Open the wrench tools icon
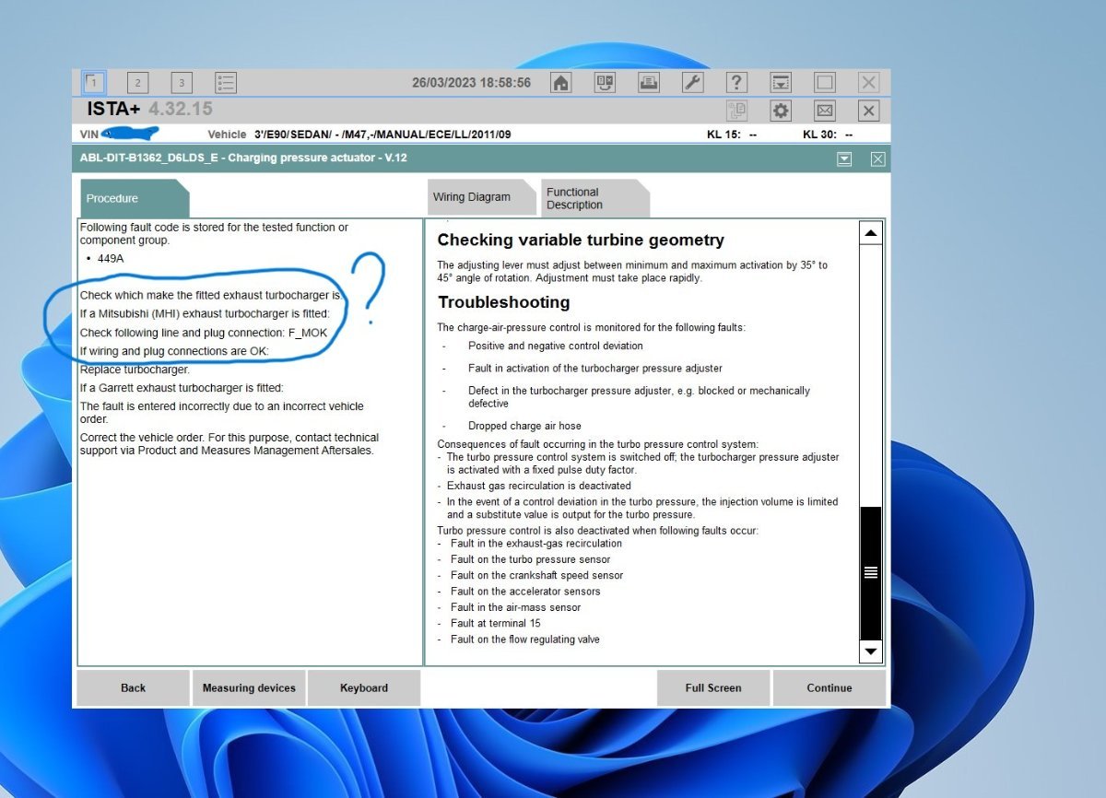Image resolution: width=1106 pixels, height=798 pixels. click(692, 83)
